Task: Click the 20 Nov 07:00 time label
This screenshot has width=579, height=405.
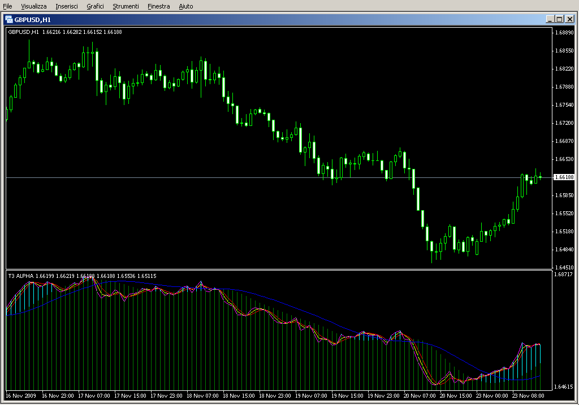Action: pyautogui.click(x=420, y=396)
